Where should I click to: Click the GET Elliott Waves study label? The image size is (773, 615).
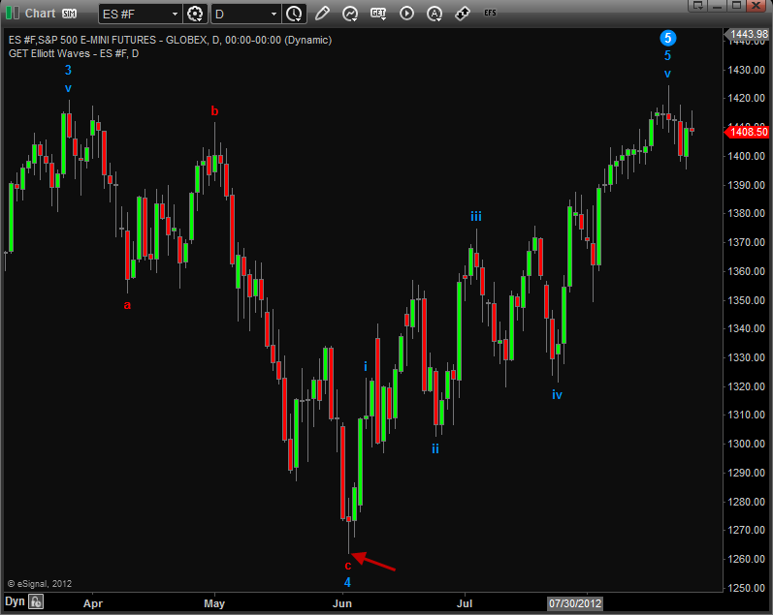tap(73, 53)
